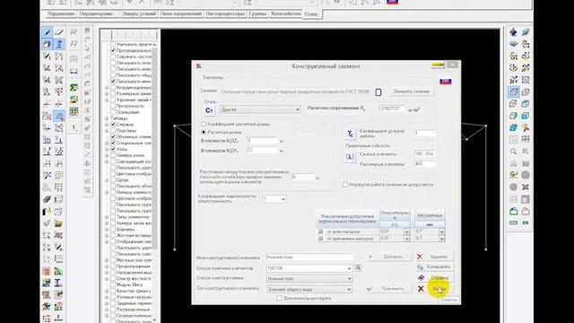Click the magnifier icon in the right toolbar
574x323 pixels.
513,152
